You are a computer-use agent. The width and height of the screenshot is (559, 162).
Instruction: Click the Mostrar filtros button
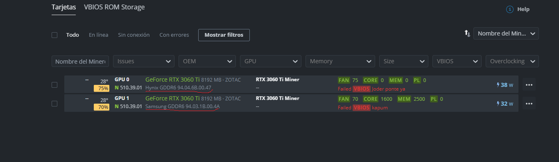224,35
